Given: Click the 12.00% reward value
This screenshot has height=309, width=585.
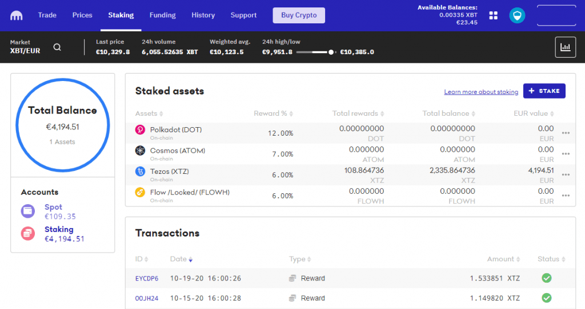Looking at the screenshot, I should 281,133.
